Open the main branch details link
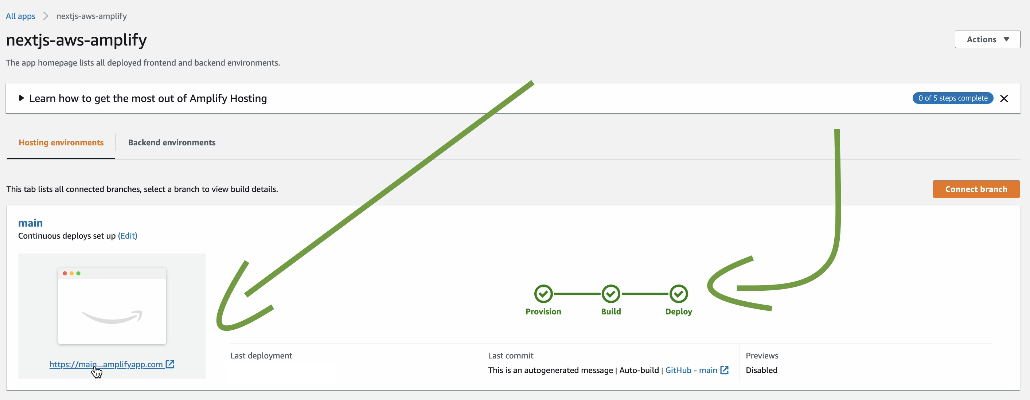Viewport: 1030px width, 400px height. (x=30, y=223)
